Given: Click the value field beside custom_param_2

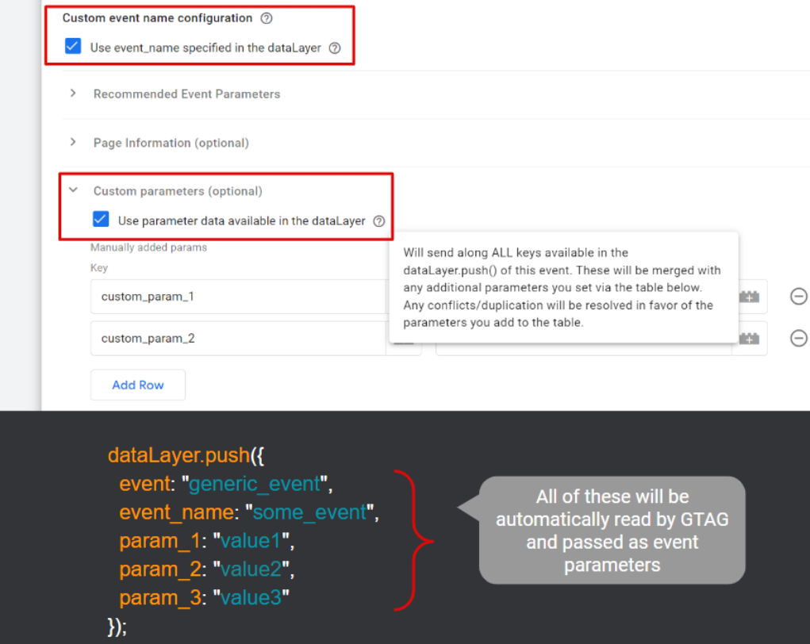Looking at the screenshot, I should [x=587, y=338].
